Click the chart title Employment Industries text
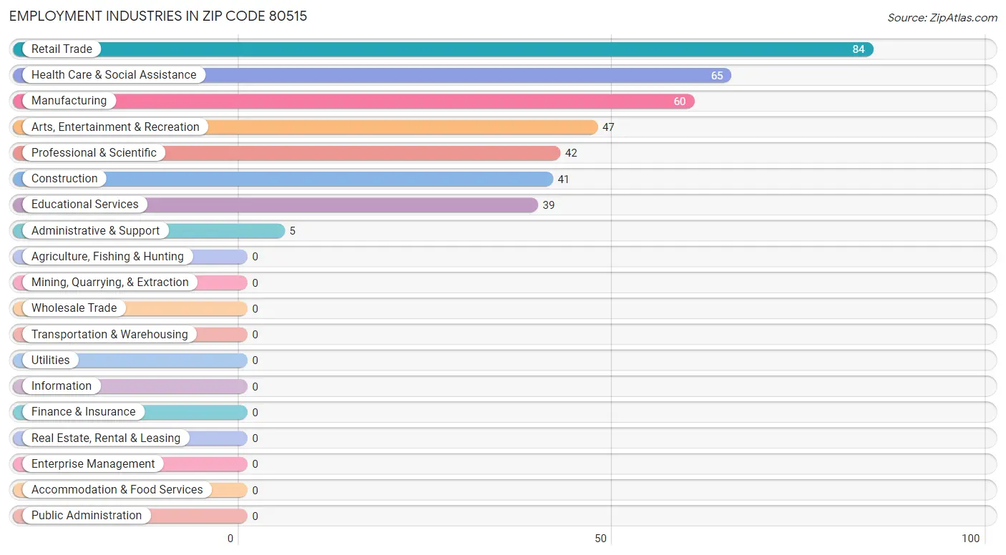Image resolution: width=1006 pixels, height=555 pixels. tap(158, 16)
